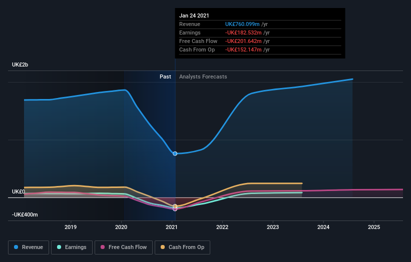411x262 pixels.
Task: Click the UK£0 y-axis label
Action: 19,191
